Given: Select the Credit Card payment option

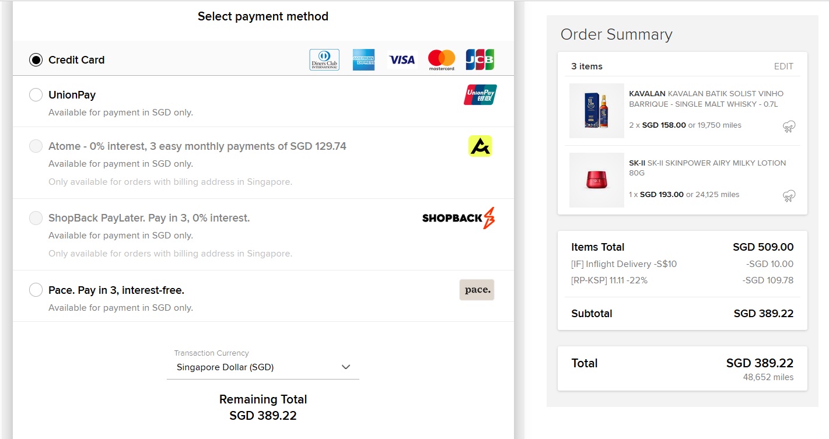Looking at the screenshot, I should click(36, 60).
